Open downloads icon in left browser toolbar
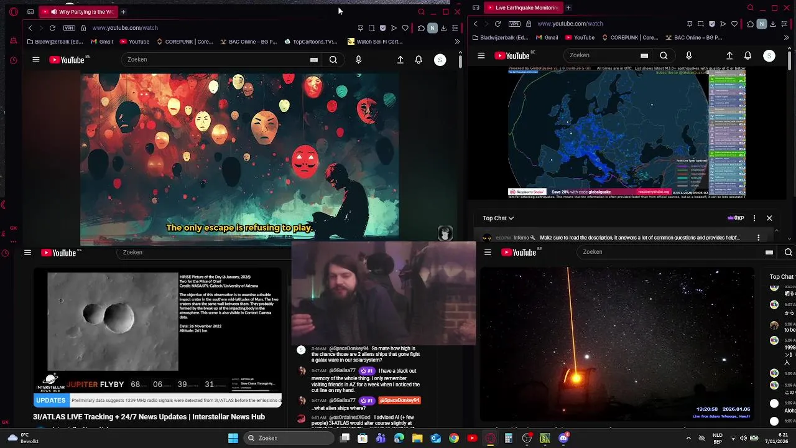The height and width of the screenshot is (448, 796). [x=444, y=28]
